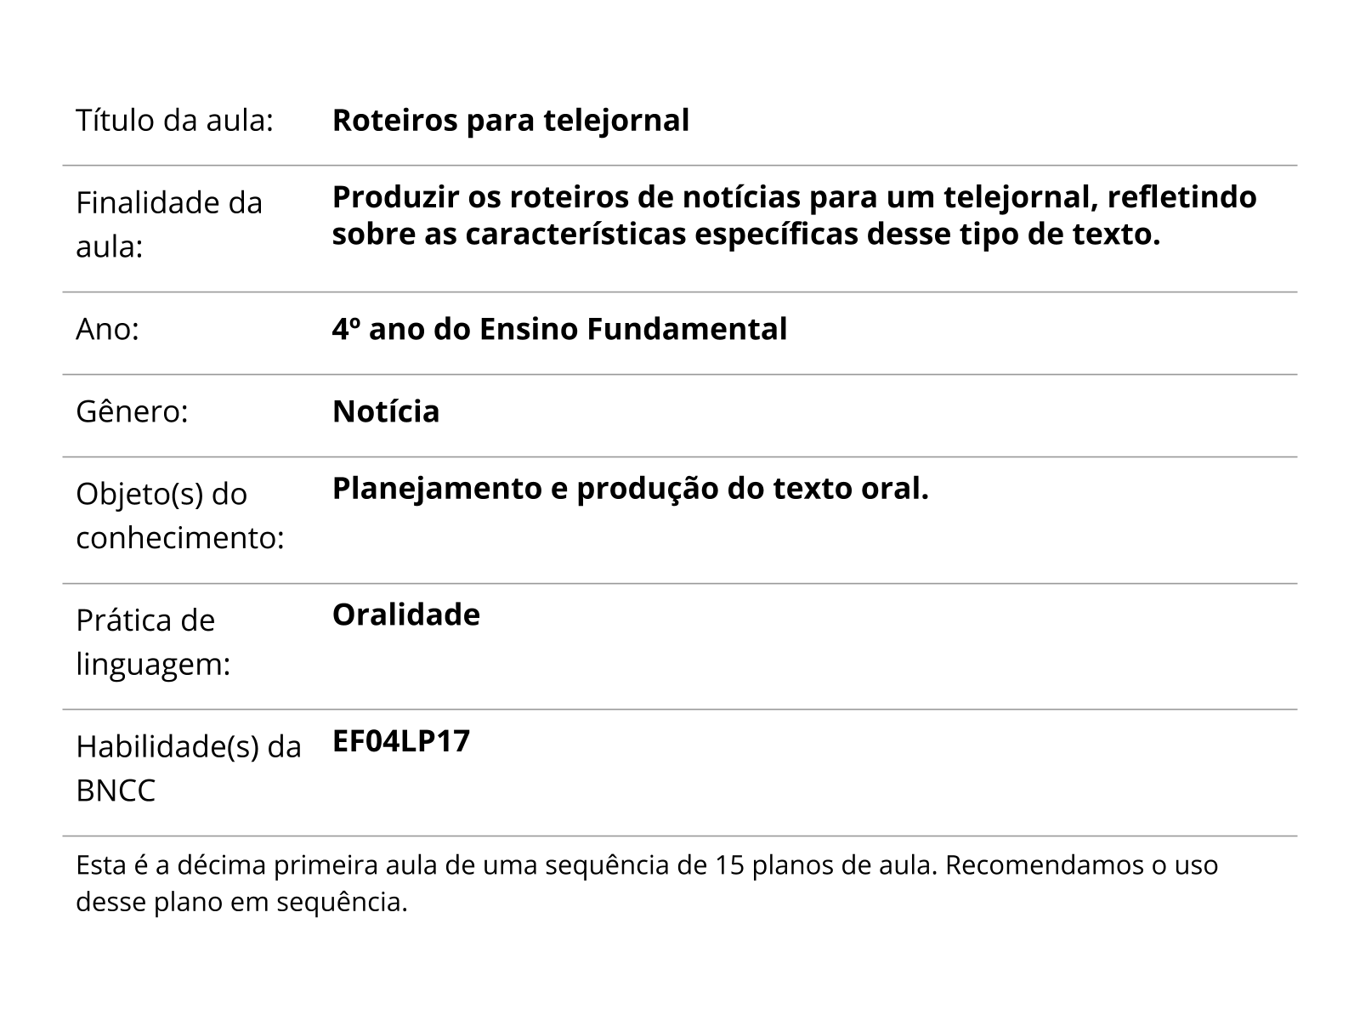This screenshot has height=1020, width=1360.
Task: Click 'Objeto(s) do conhecimento:' label
Action: click(x=180, y=515)
